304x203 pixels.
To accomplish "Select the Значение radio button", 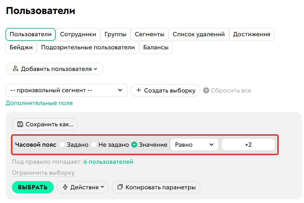I will [x=134, y=145].
